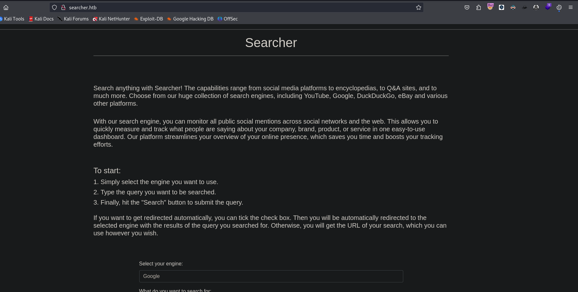578x292 pixels.
Task: Click the purple layered extension with badge 9
Action: (x=548, y=7)
